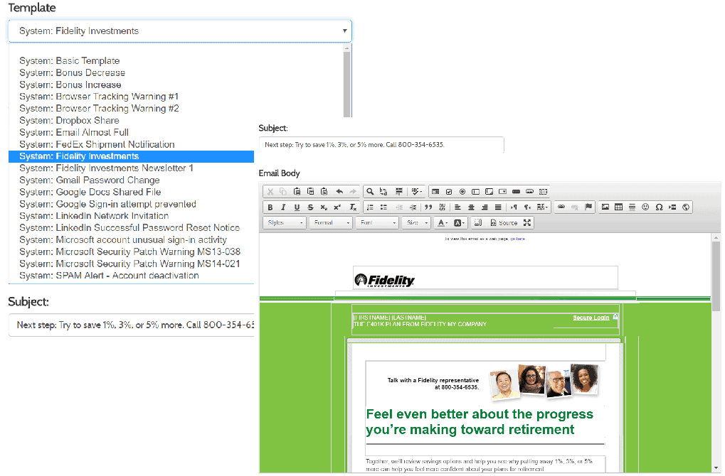Choose Paste as plain text icon
Screen dimensions: 725x476
[311, 192]
